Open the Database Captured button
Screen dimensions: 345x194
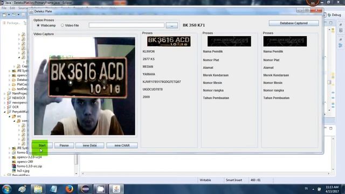pos(293,23)
